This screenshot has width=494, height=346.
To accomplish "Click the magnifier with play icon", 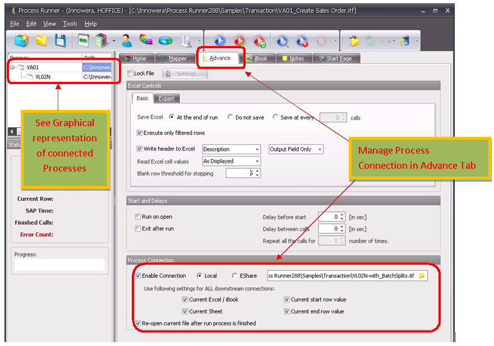I will pos(283,40).
